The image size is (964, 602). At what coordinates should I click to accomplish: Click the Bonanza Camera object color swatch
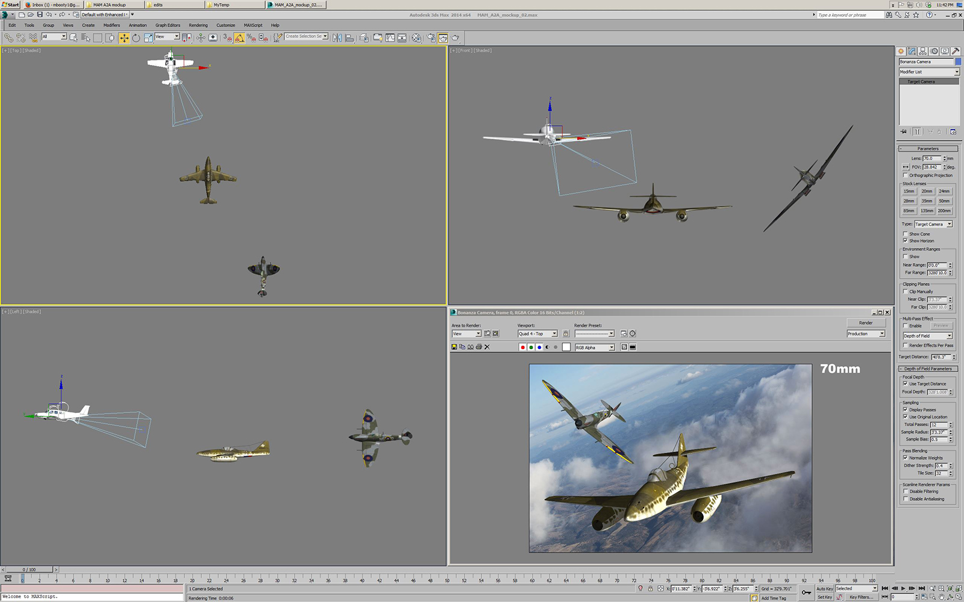958,62
